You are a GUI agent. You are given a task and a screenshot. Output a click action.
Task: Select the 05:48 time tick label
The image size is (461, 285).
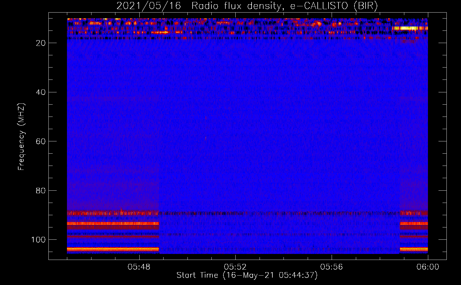139,267
